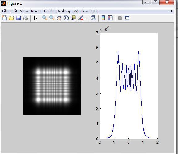Show plot tools and dock figure
The image size is (178, 154).
pos(127,18)
